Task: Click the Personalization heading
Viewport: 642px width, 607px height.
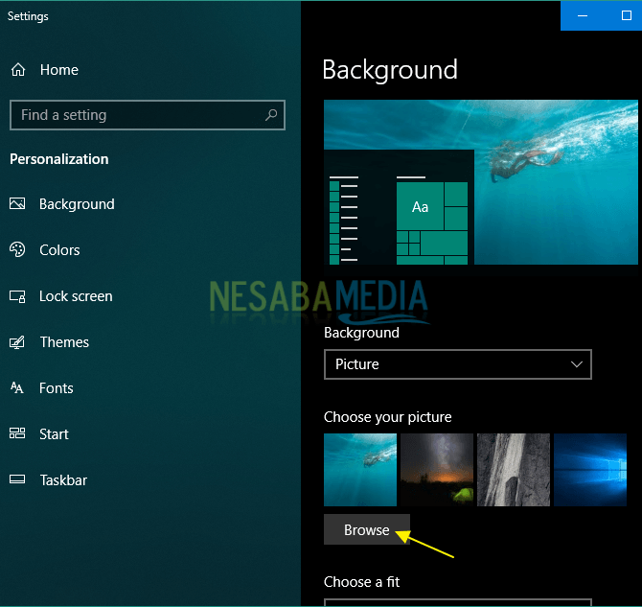Action: click(x=59, y=159)
